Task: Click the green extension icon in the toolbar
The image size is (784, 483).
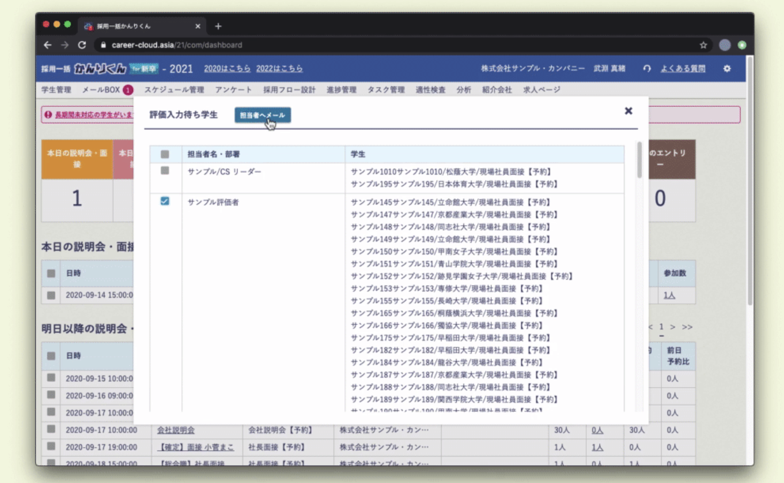Action: pos(742,45)
